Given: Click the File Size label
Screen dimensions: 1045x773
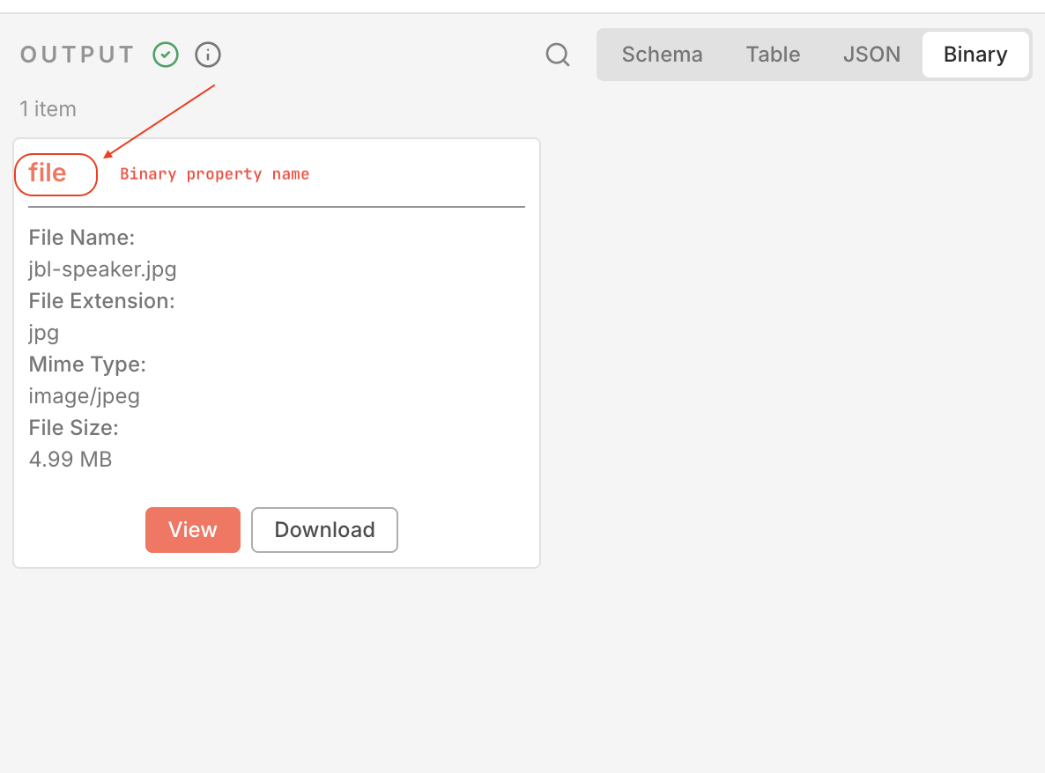Looking at the screenshot, I should 73,428.
